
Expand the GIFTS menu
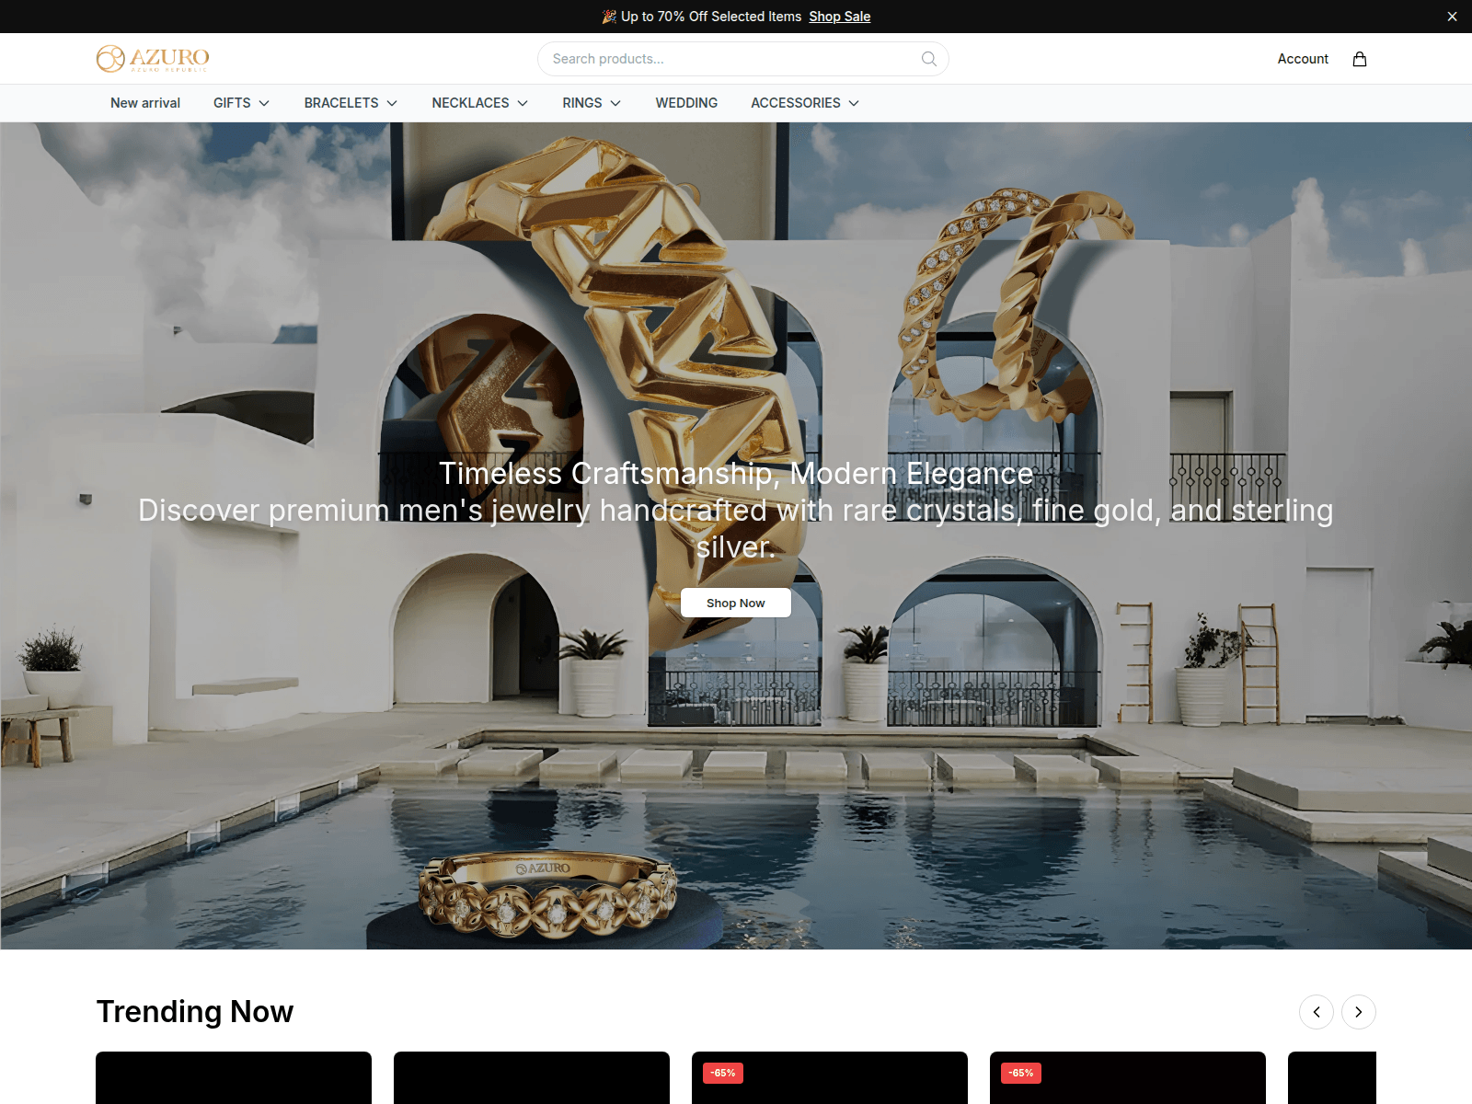click(x=241, y=103)
